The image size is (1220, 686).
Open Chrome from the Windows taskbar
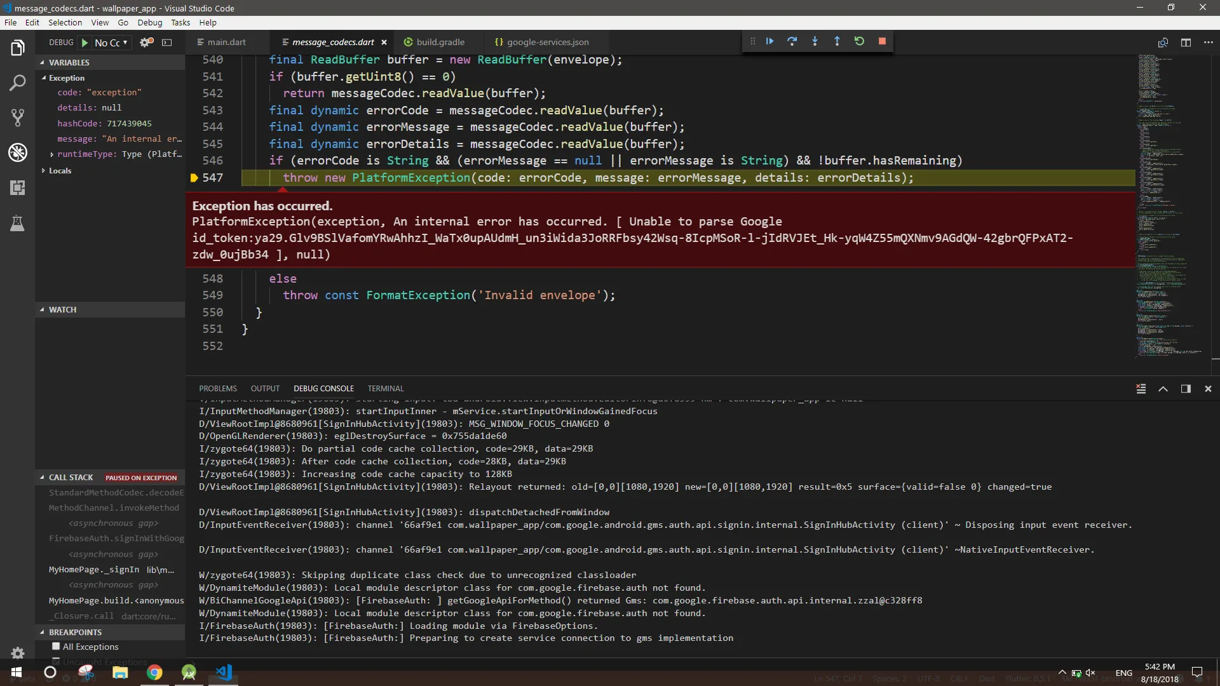tap(154, 673)
